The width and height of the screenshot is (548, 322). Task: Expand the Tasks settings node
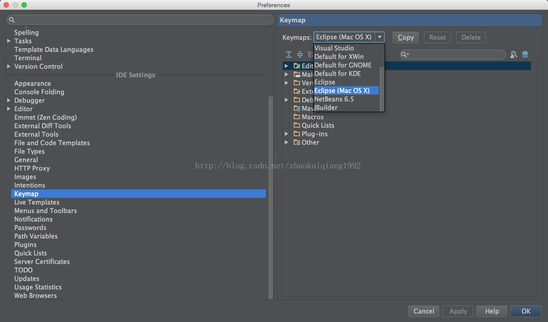(9, 41)
